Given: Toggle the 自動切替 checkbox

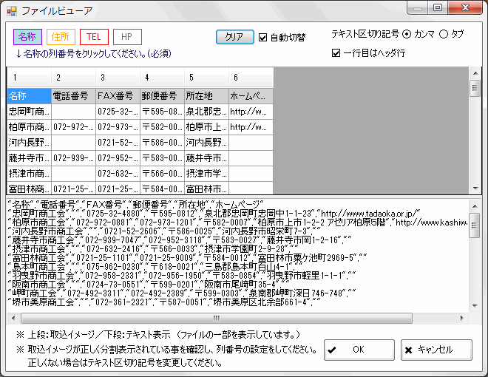Looking at the screenshot, I should [263, 37].
